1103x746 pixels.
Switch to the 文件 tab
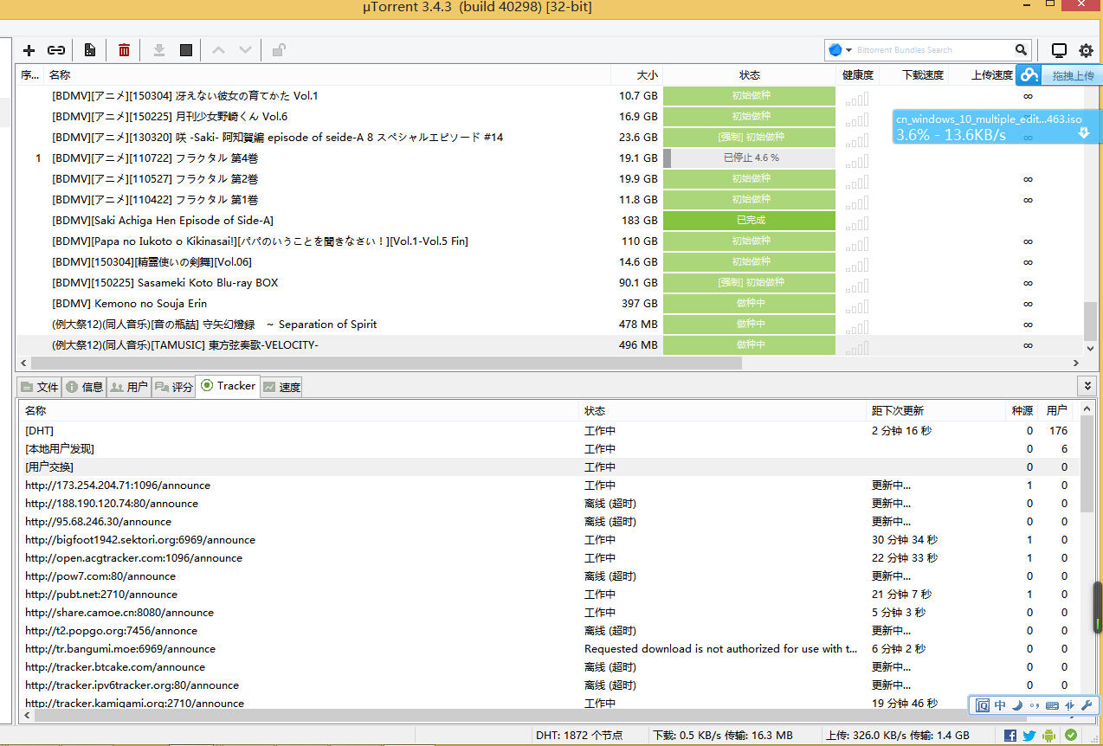pos(40,387)
